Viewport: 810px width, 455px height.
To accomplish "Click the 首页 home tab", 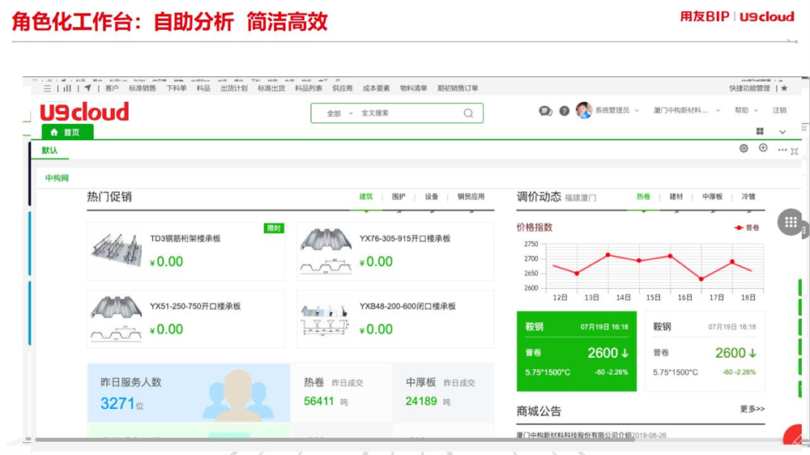I will tap(68, 132).
